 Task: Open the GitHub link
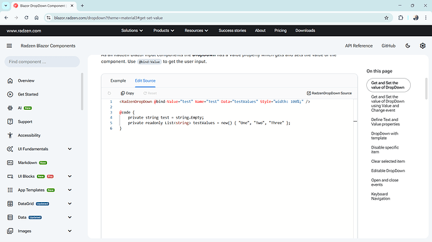coord(388,46)
